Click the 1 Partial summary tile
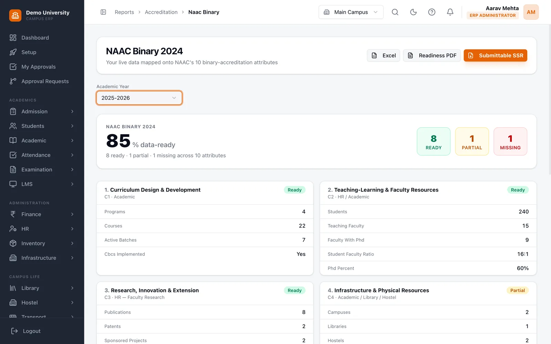The height and width of the screenshot is (344, 551). pyautogui.click(x=472, y=141)
